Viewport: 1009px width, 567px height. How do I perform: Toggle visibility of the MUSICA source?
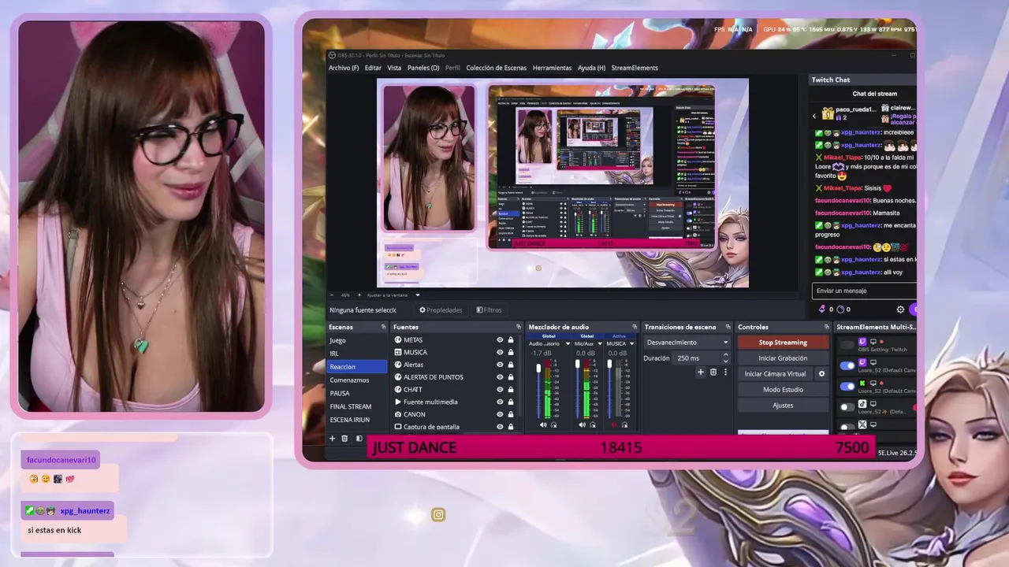coord(500,352)
